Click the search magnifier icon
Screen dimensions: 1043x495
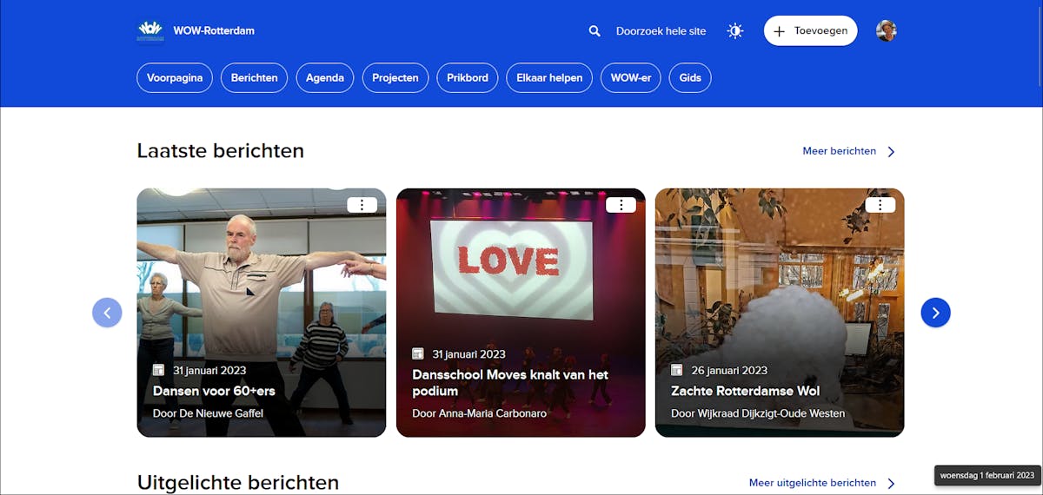click(595, 31)
